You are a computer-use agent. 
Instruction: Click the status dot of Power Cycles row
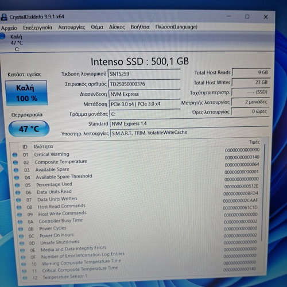21,229
